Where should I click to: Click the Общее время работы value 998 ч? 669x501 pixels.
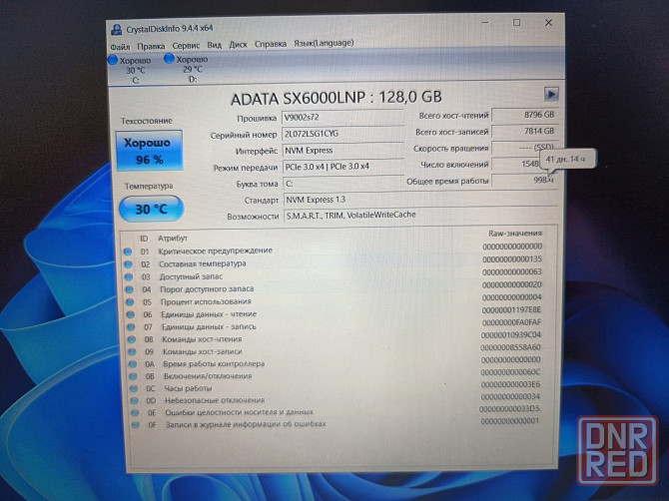coord(524,180)
